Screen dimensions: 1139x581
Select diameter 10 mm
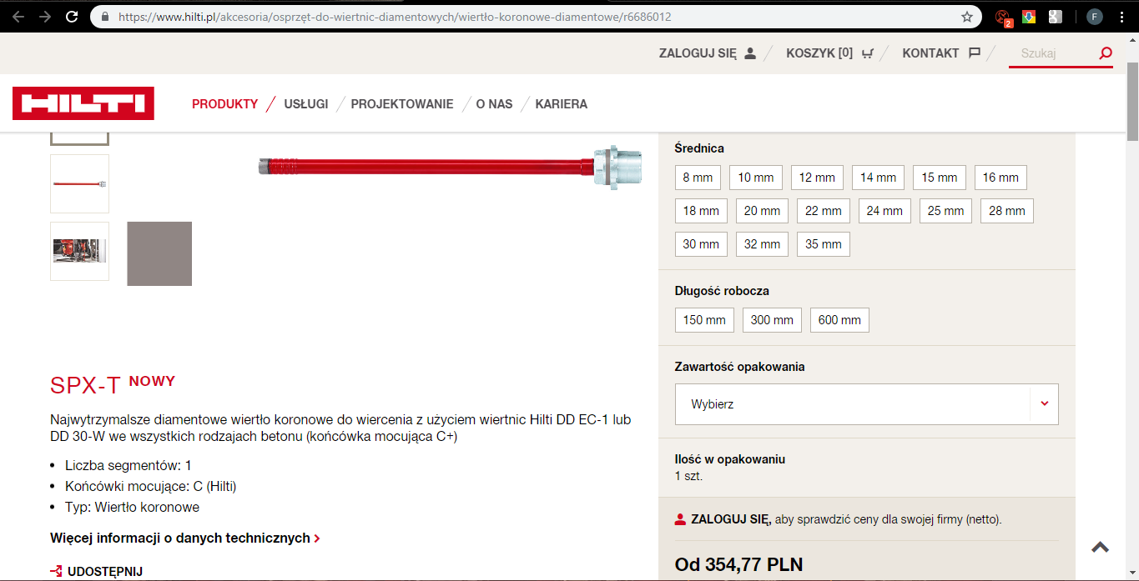point(756,178)
